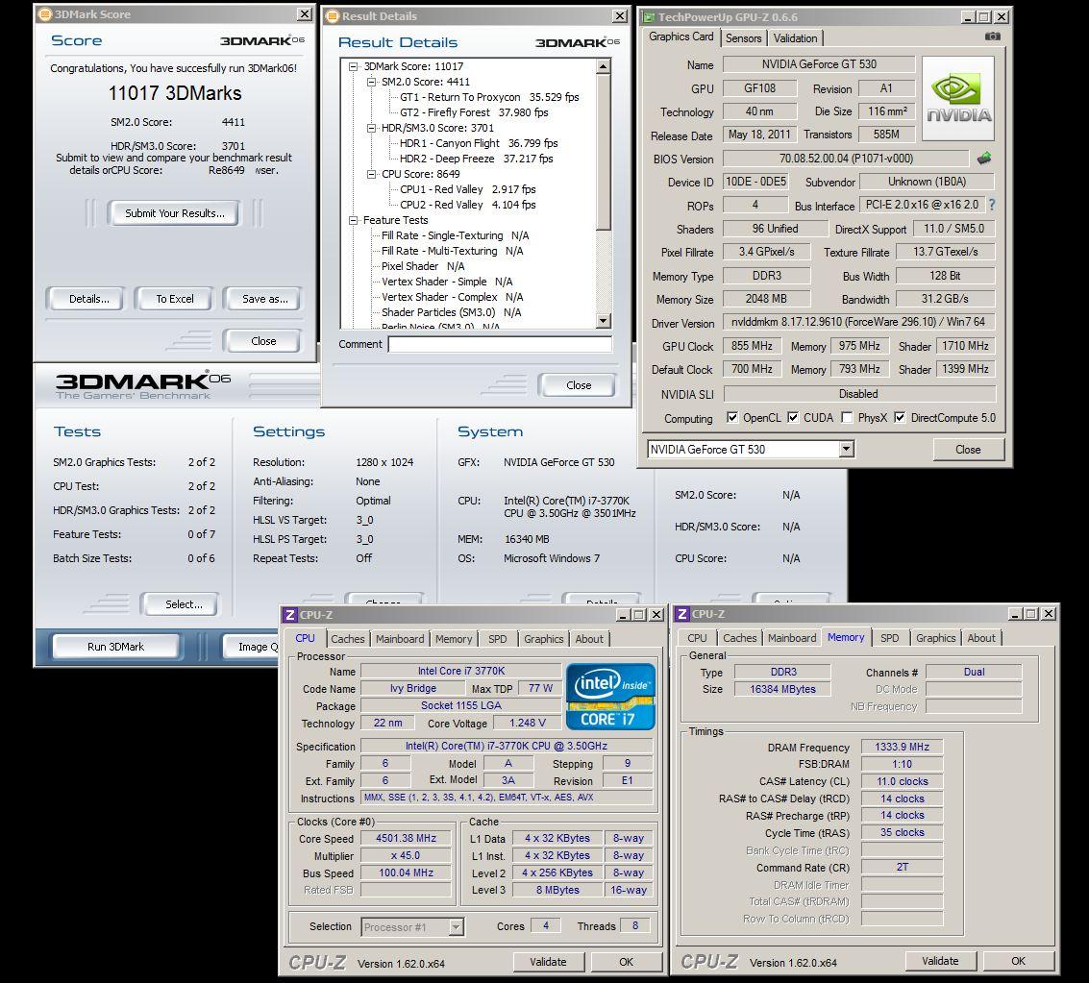Click the Bus Interface question mark icon
1089x983 pixels.
tap(992, 205)
